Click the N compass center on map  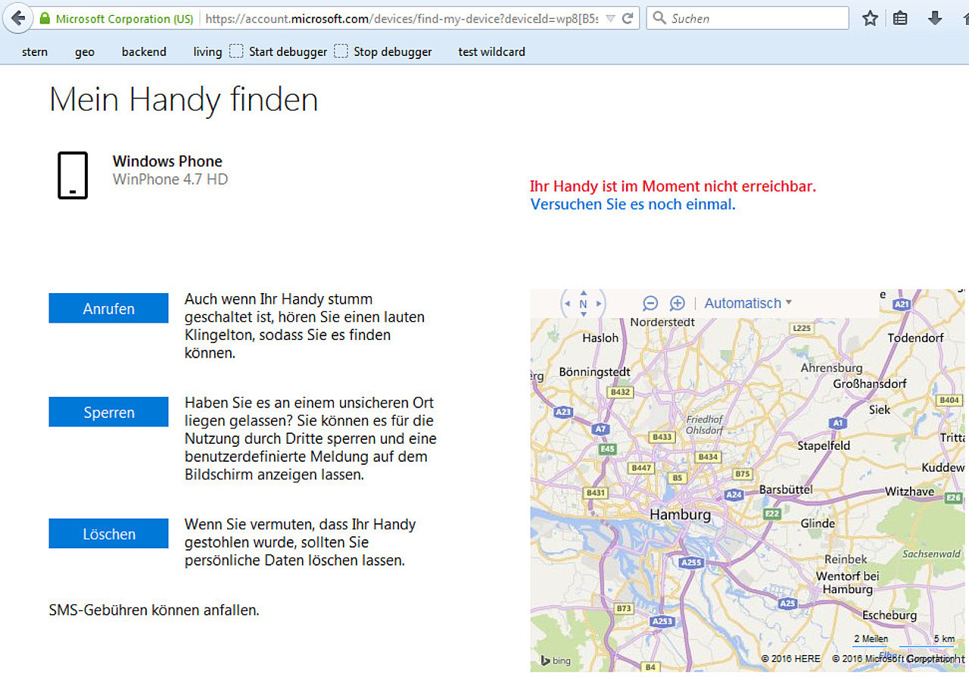tap(583, 304)
